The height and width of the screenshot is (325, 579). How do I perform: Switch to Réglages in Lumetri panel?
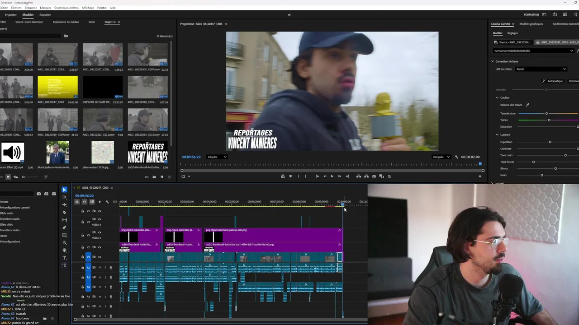tap(513, 33)
